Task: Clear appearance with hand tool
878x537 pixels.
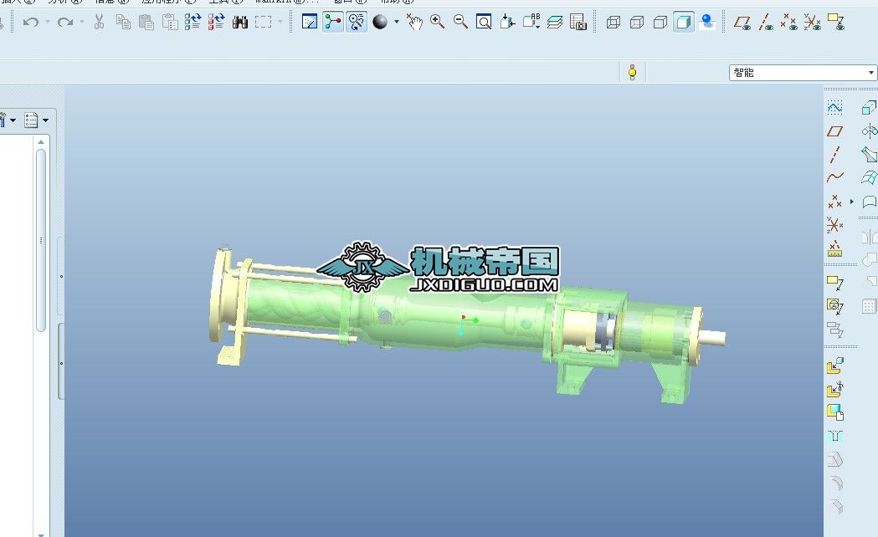Action: click(x=414, y=22)
